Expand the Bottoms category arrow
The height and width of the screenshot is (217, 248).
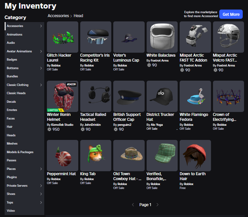(41, 68)
